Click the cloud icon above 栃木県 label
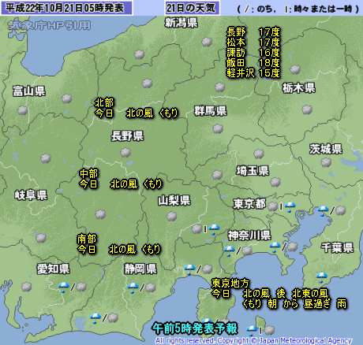 tap(295, 69)
